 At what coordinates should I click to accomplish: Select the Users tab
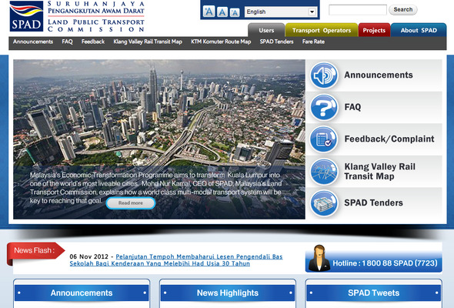(266, 30)
